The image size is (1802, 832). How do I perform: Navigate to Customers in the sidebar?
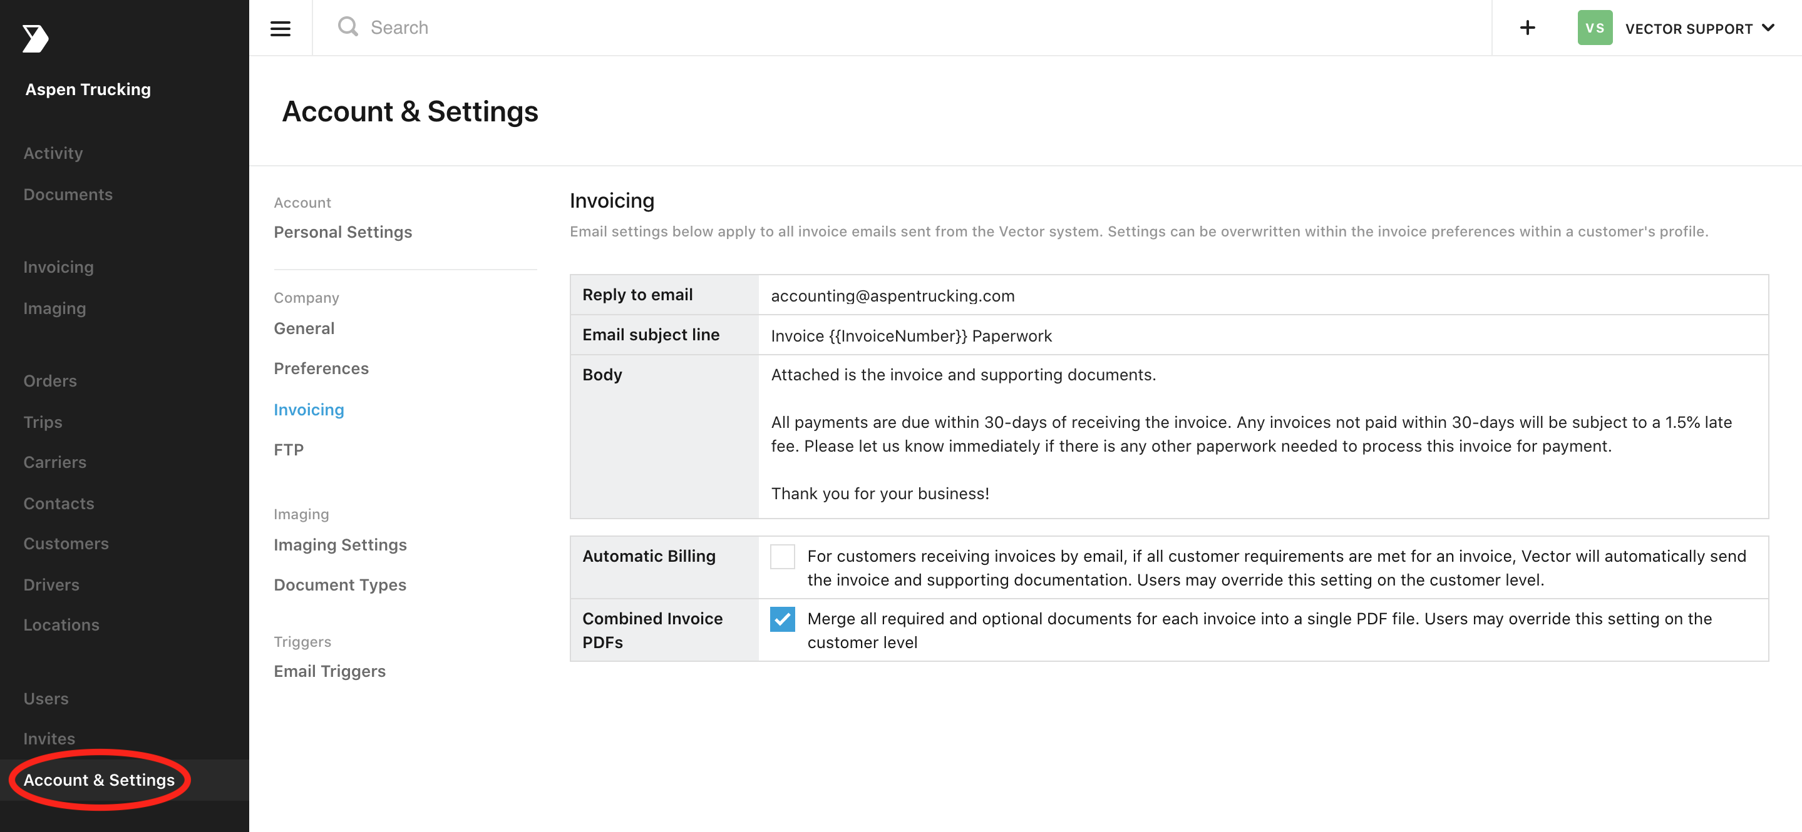click(x=66, y=542)
